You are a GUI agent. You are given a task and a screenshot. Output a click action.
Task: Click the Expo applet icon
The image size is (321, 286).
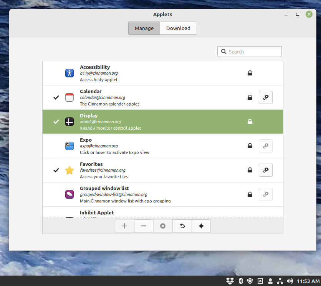69,146
